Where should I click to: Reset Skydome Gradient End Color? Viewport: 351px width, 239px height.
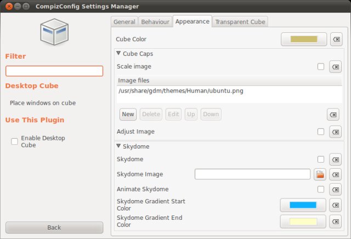tap(335, 221)
